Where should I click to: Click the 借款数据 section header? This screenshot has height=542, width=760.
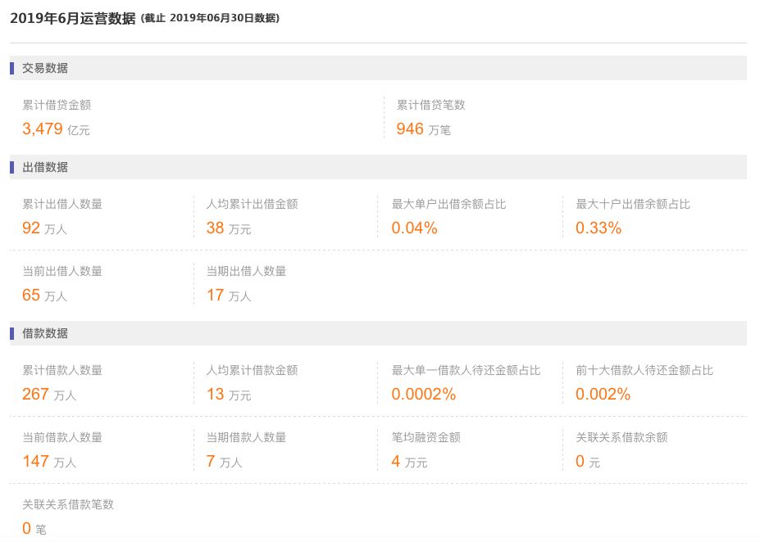(45, 333)
